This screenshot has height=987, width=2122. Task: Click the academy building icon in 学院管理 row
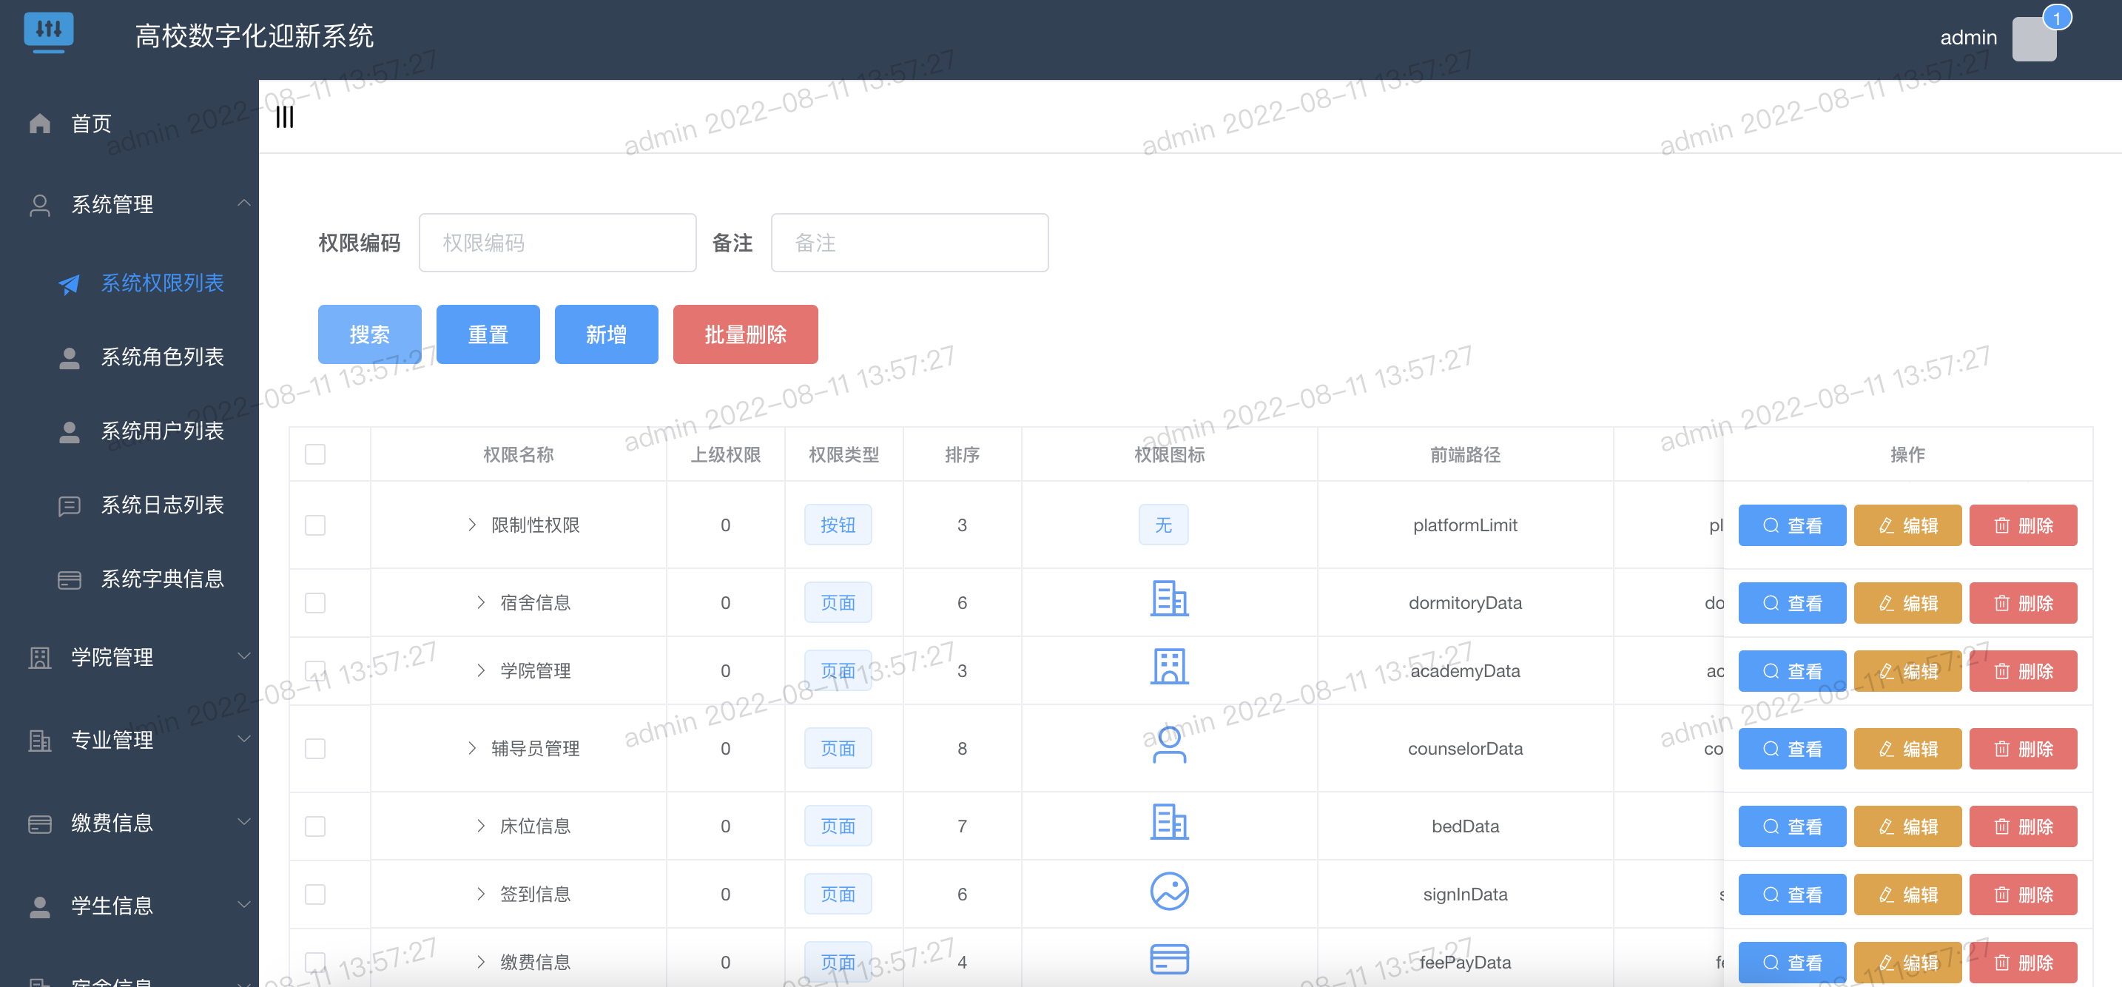coord(1168,667)
